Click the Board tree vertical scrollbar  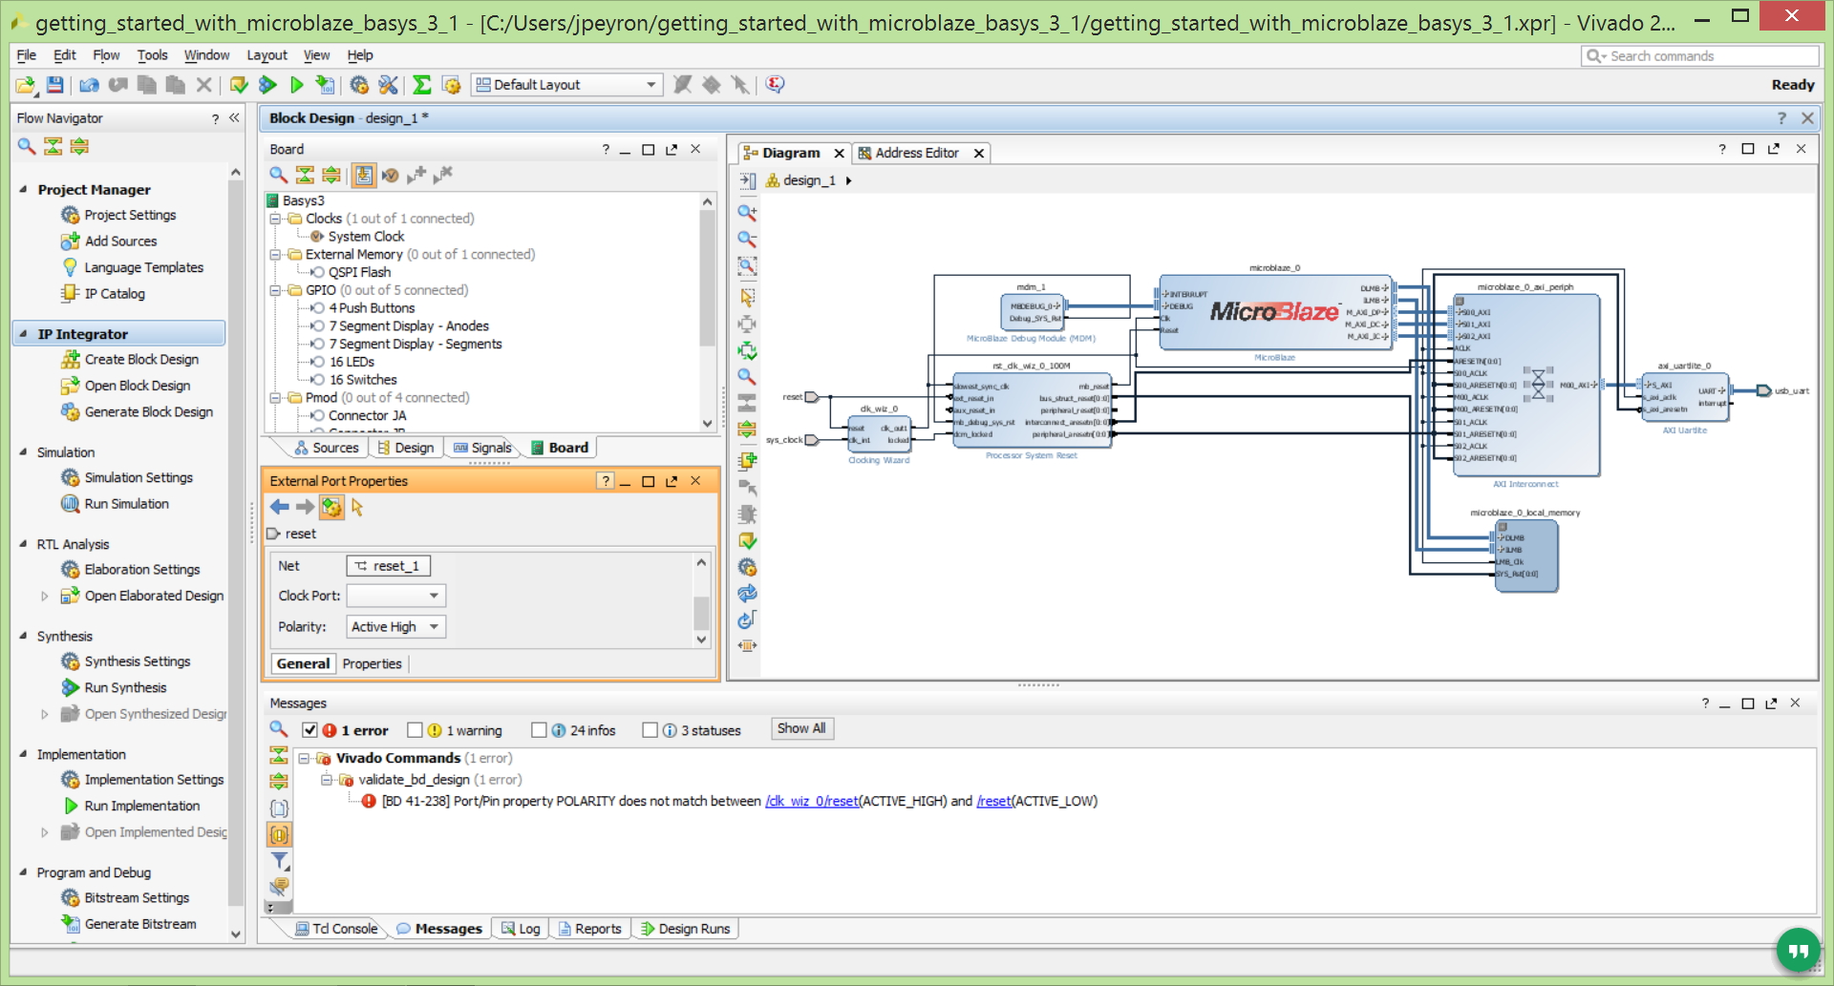708,312
